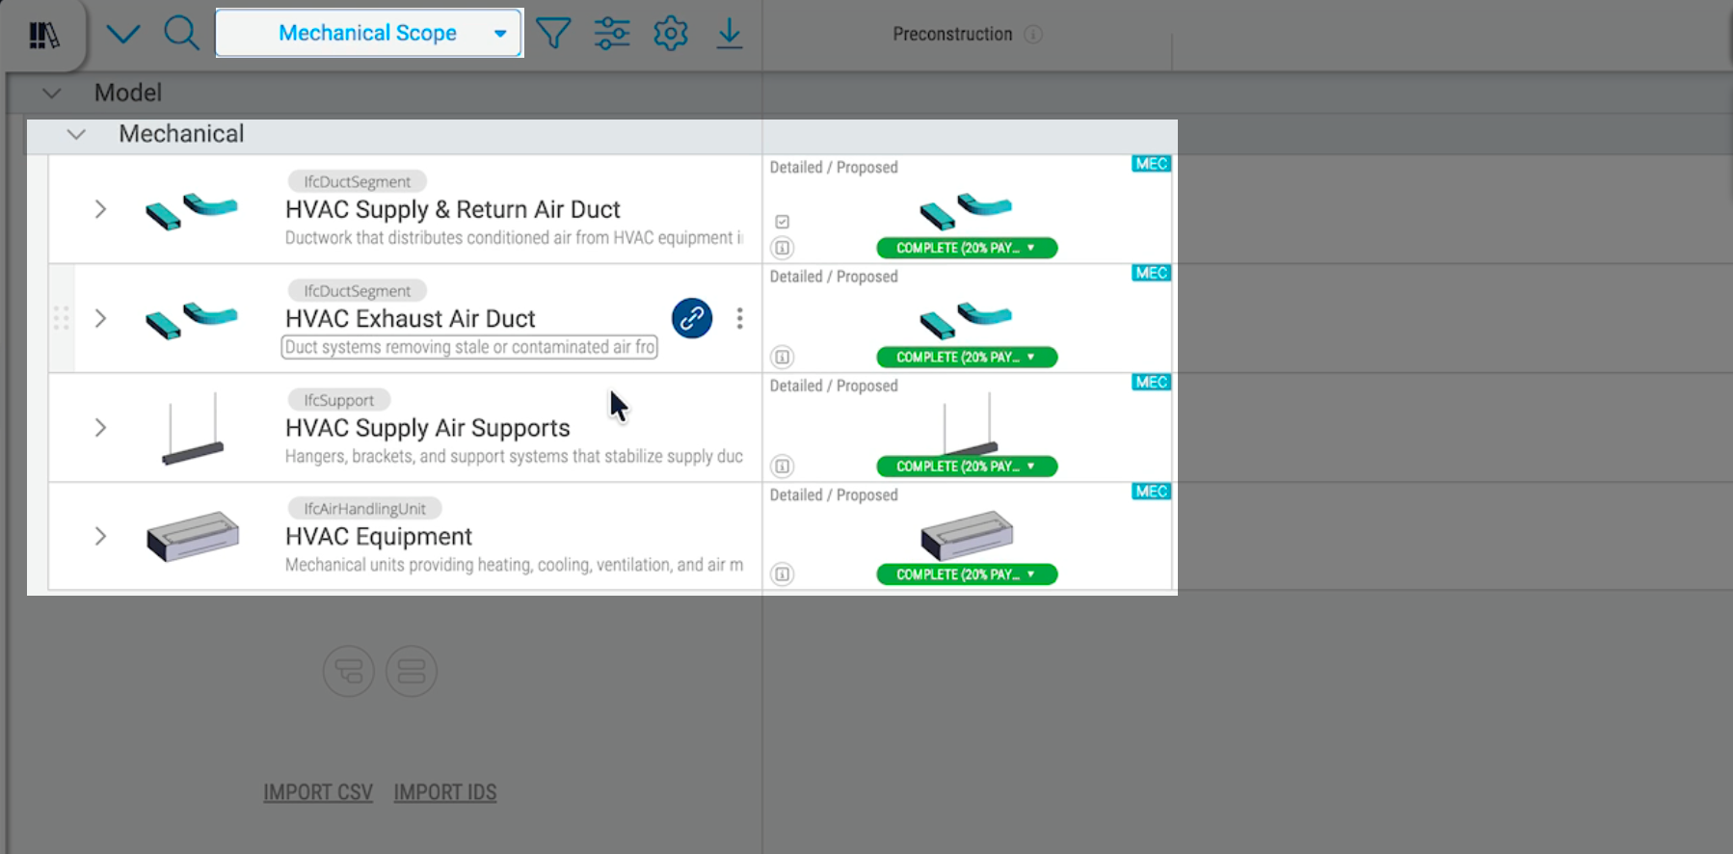Image resolution: width=1733 pixels, height=854 pixels.
Task: Click the left circular list view icon
Action: [x=349, y=671]
